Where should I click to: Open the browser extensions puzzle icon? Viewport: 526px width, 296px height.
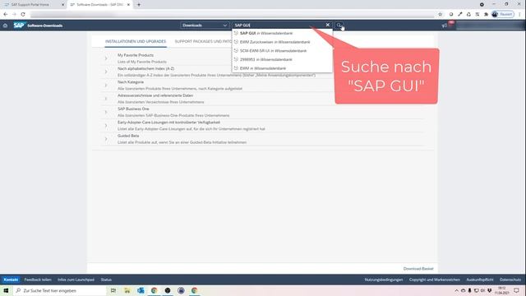pyautogui.click(x=486, y=15)
